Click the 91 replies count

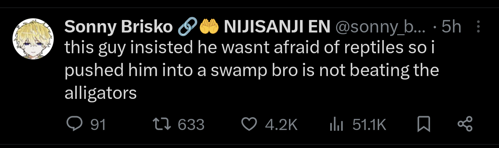pyautogui.click(x=98, y=124)
